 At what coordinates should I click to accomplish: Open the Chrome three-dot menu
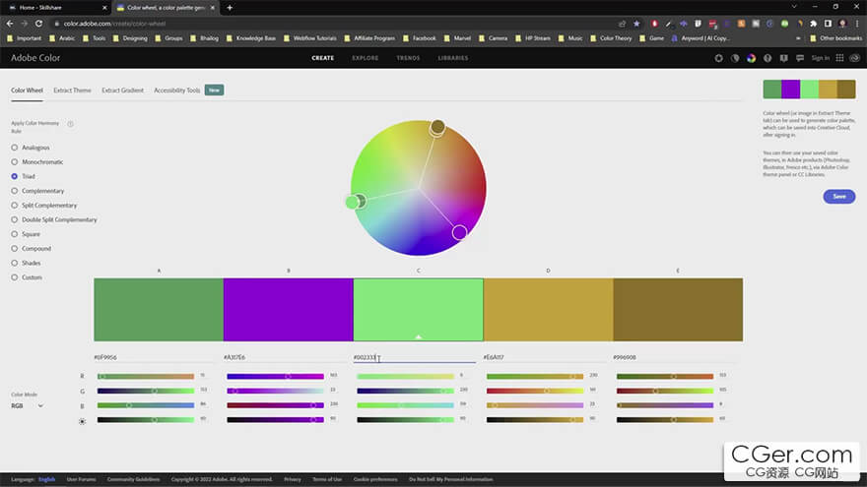pyautogui.click(x=857, y=24)
